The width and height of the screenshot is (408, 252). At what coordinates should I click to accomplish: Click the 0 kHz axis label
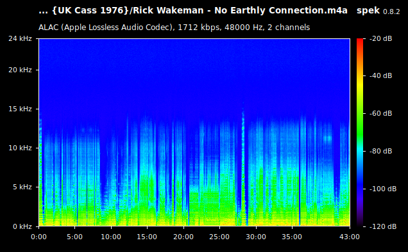pos(22,226)
